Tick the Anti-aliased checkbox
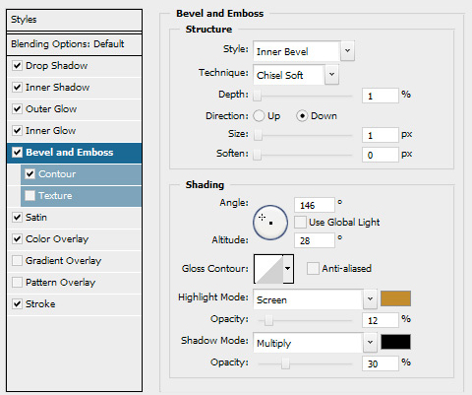 (x=313, y=268)
